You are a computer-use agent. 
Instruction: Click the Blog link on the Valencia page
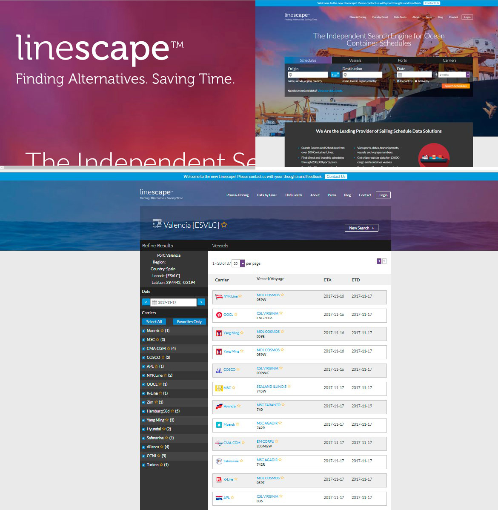pos(347,195)
